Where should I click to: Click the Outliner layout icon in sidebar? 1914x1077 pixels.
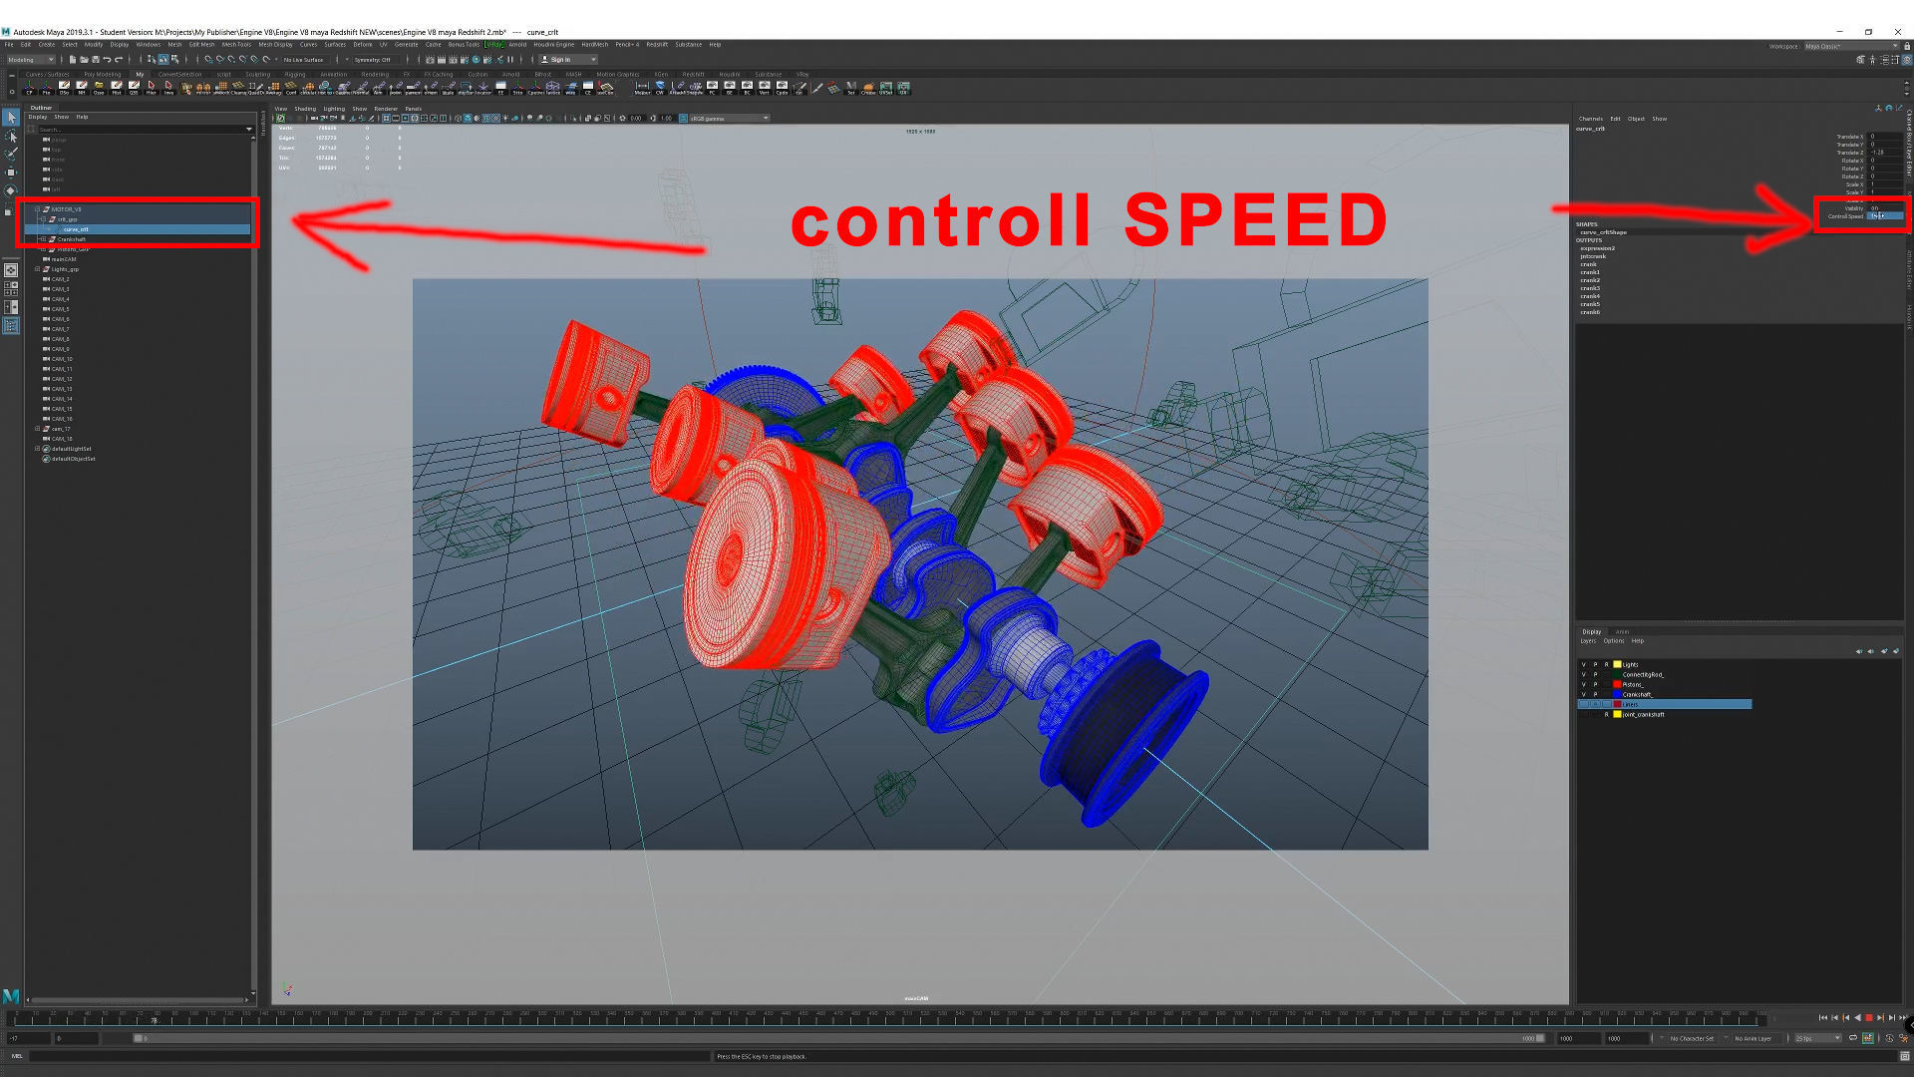pyautogui.click(x=11, y=326)
